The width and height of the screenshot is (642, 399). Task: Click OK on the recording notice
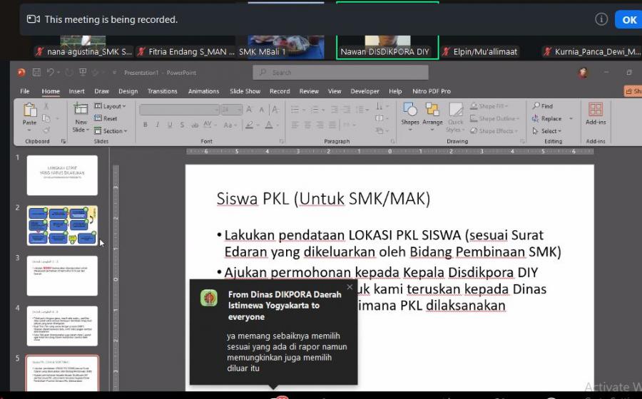[x=628, y=20]
